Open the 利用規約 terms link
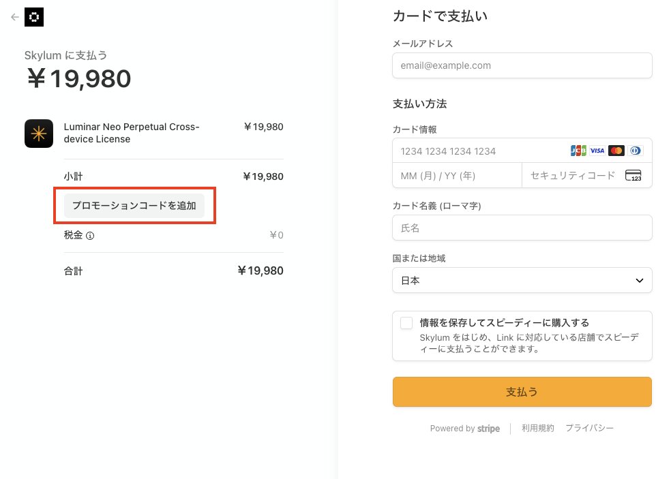Image resolution: width=671 pixels, height=479 pixels. [x=538, y=429]
